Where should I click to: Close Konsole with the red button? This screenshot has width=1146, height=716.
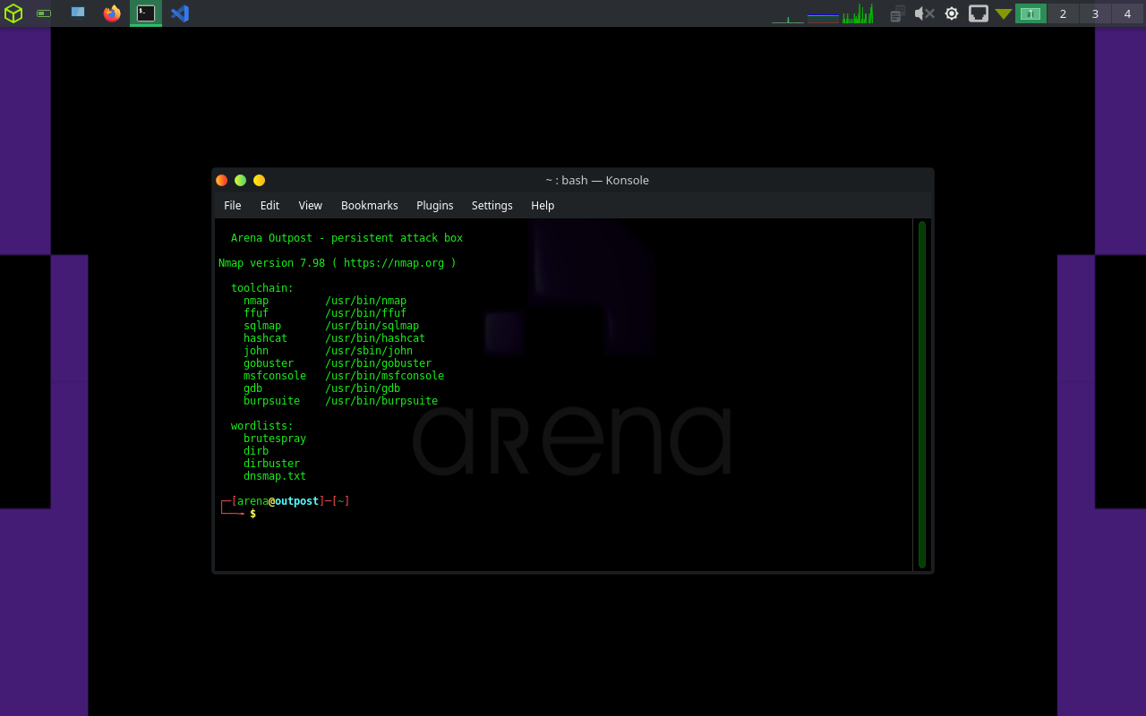(222, 180)
